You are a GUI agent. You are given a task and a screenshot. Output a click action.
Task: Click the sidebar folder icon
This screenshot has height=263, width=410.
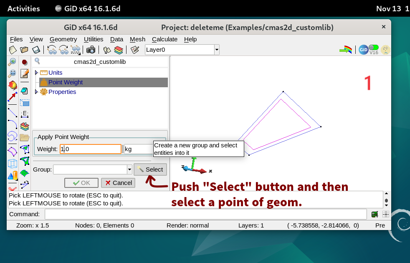click(x=24, y=137)
